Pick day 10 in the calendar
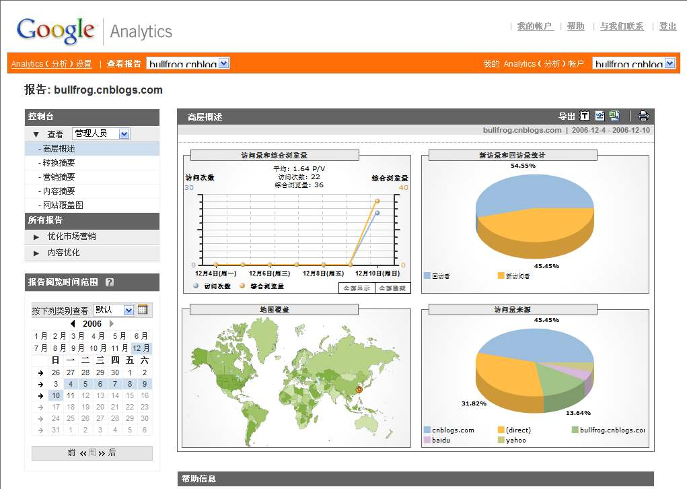This screenshot has width=687, height=489. (x=56, y=395)
